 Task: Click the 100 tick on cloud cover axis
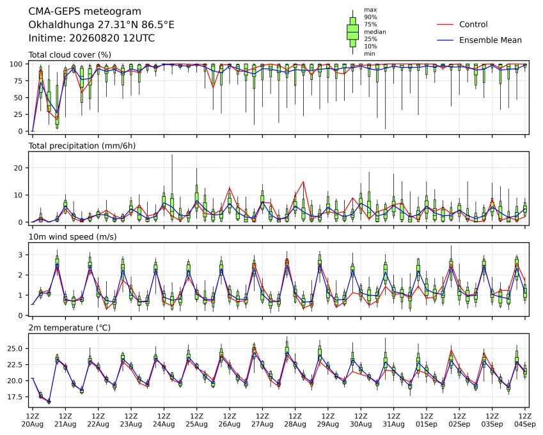16,64
